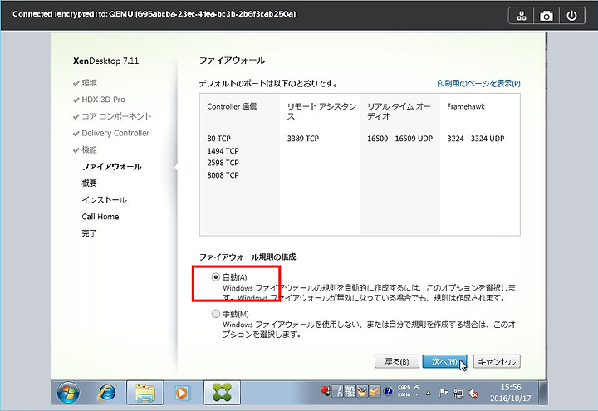Viewport: 598px width, 411px height.
Task: Click the XenDesktop 7.11 title text
Action: 105,61
